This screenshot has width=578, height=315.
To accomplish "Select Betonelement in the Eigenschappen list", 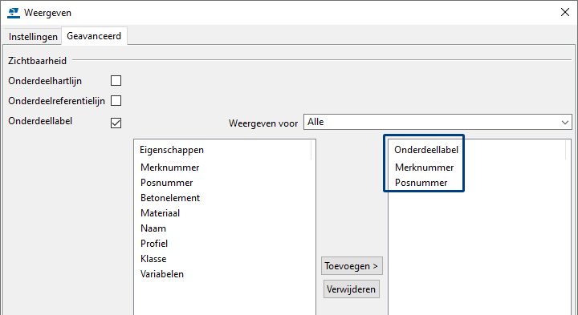I will tap(170, 198).
